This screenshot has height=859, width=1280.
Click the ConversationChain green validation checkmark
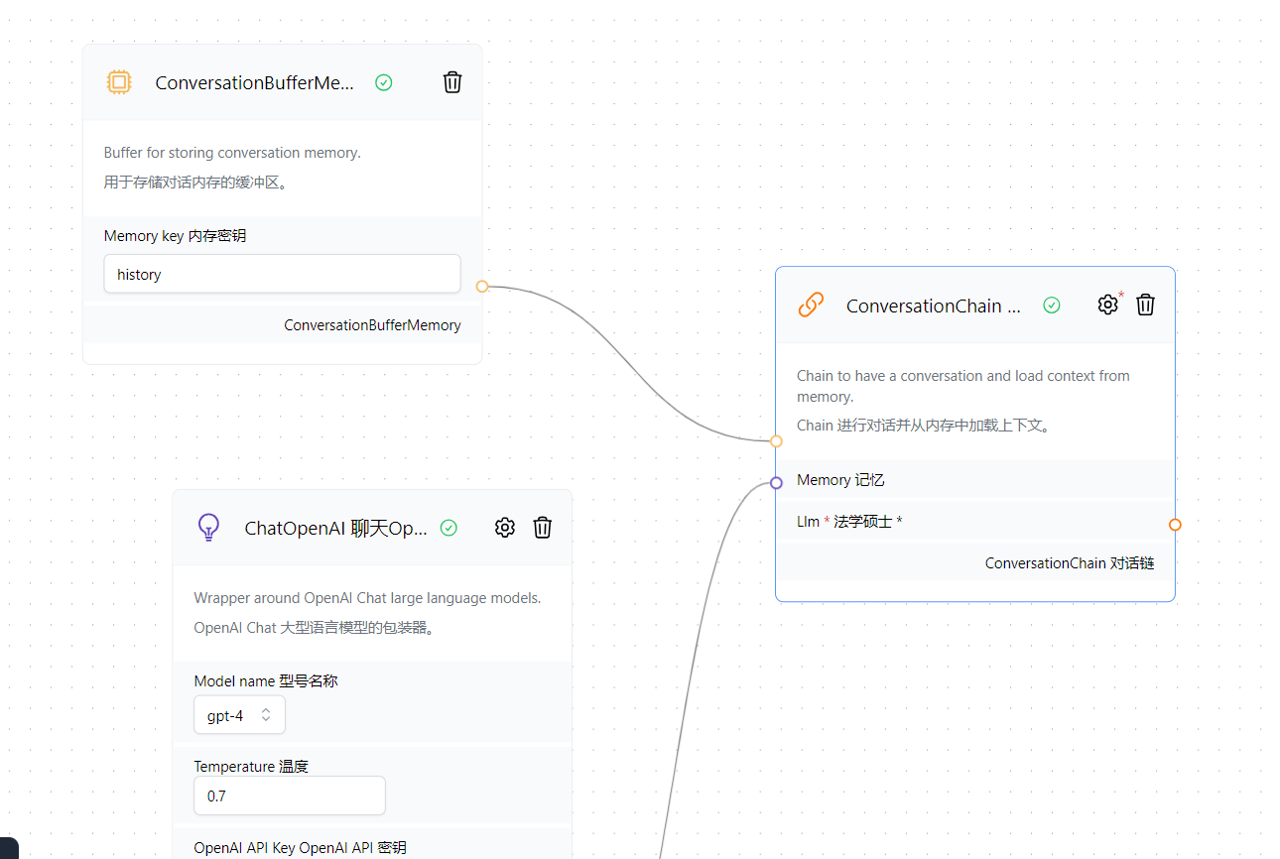tap(1052, 306)
